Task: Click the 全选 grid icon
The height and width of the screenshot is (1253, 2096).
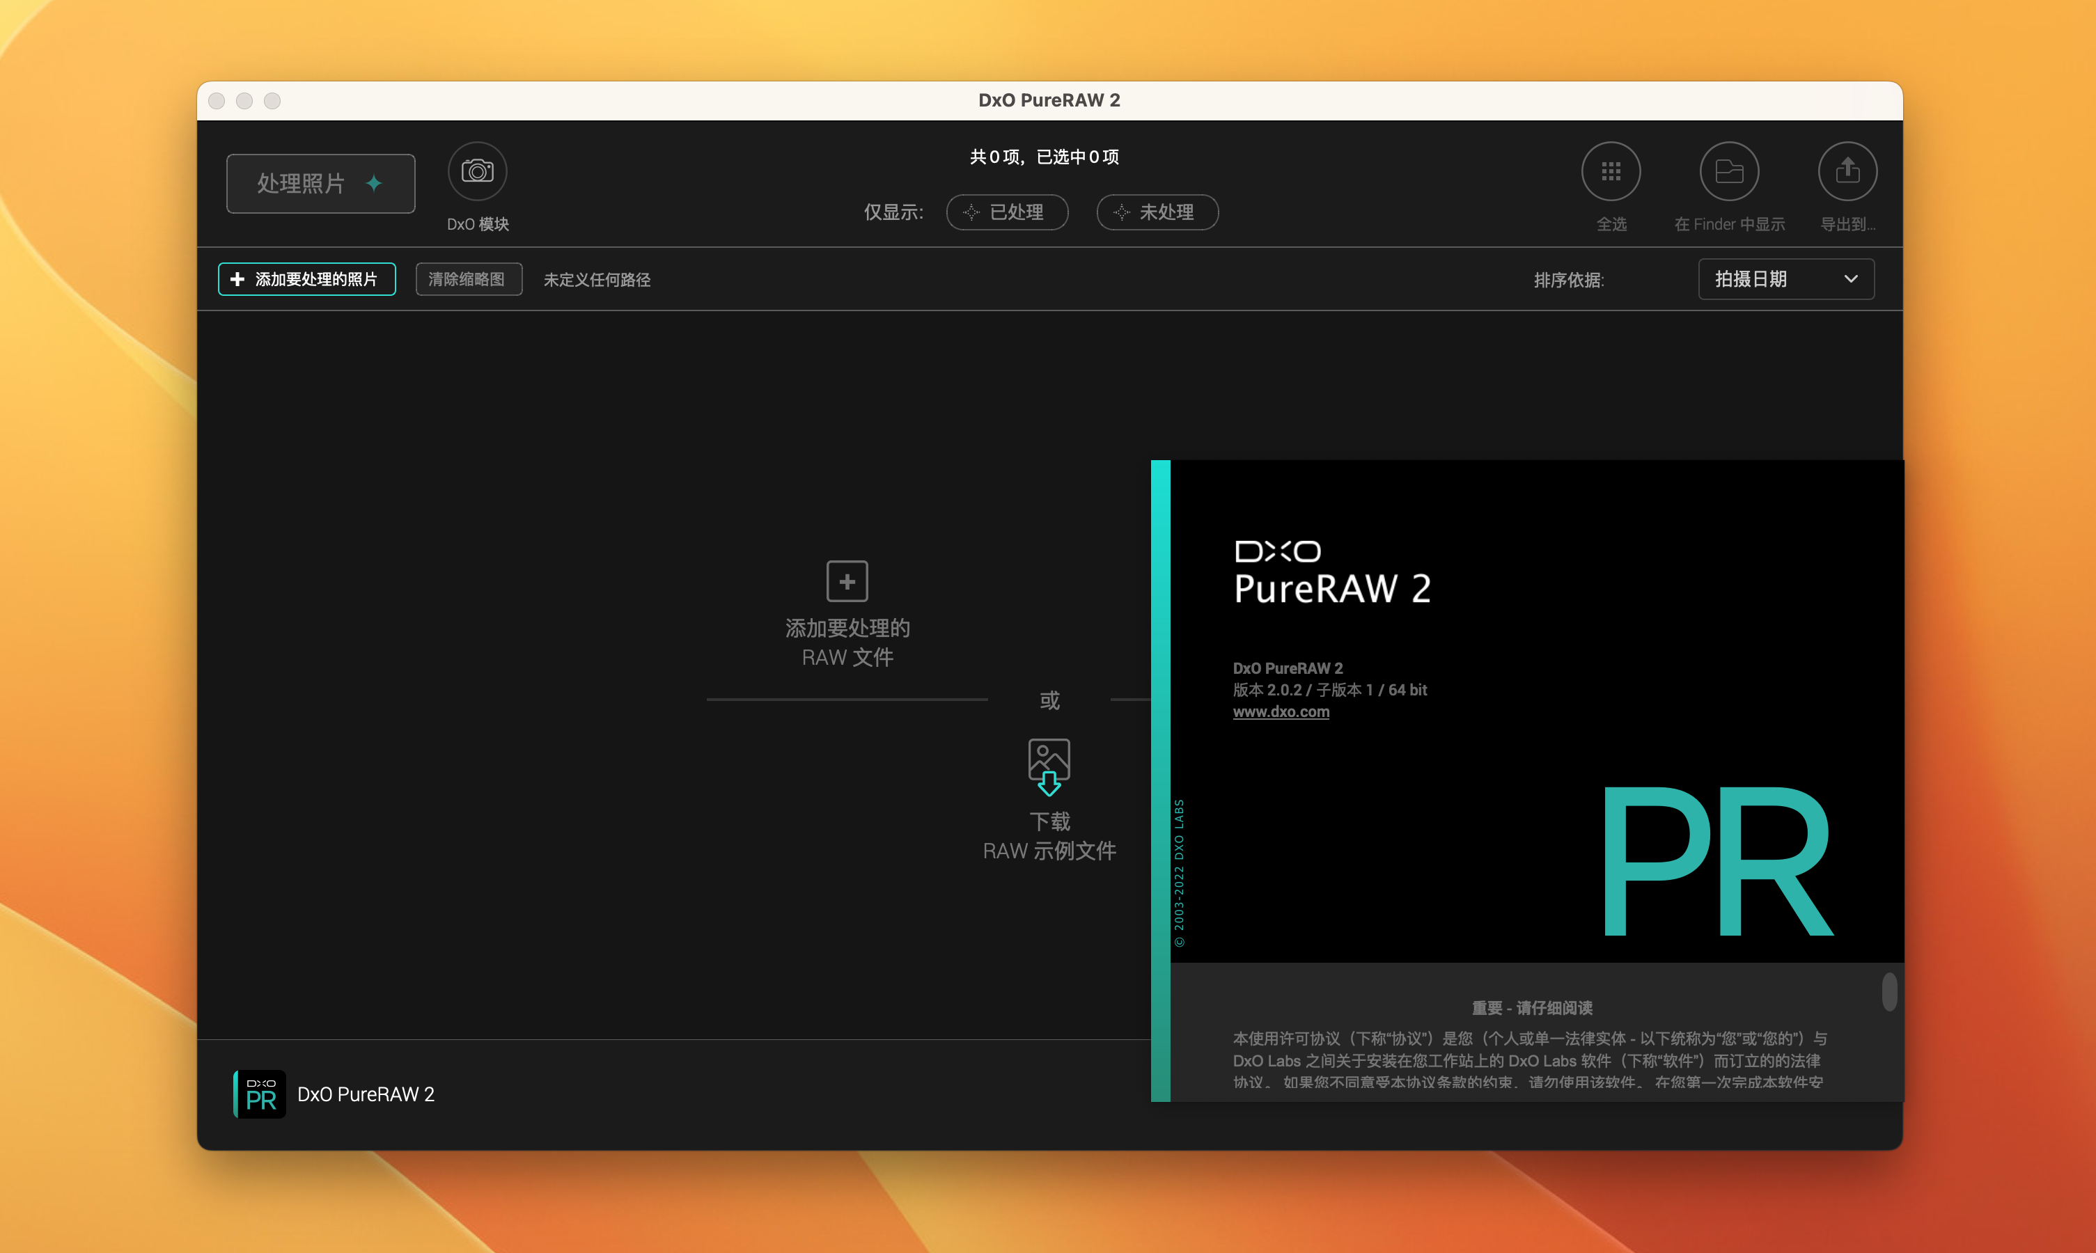Action: click(1611, 171)
